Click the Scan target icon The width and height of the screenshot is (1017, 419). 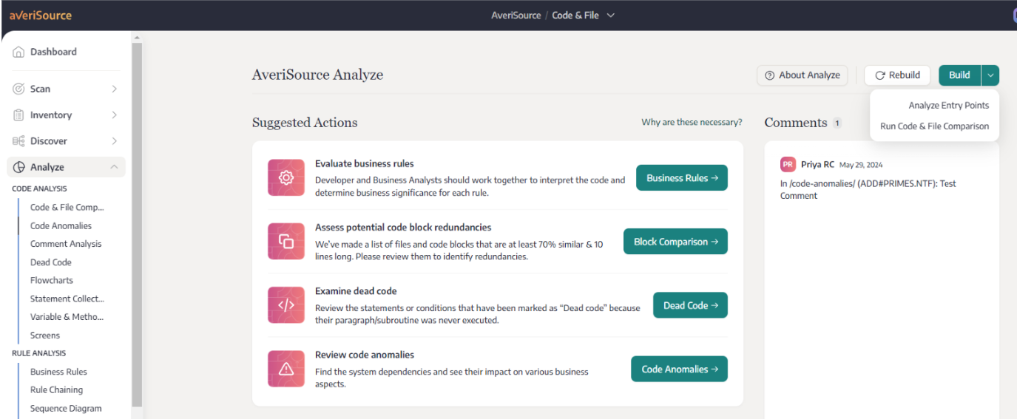coord(18,89)
